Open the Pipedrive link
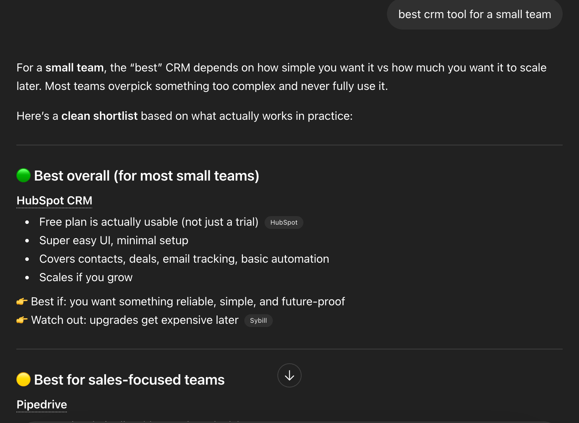The height and width of the screenshot is (423, 579). (x=42, y=405)
